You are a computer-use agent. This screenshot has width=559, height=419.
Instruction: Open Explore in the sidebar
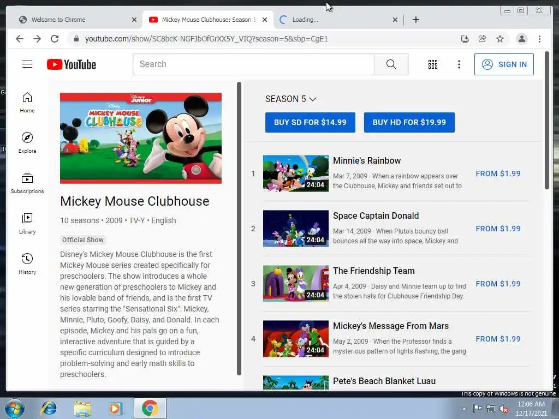[27, 143]
